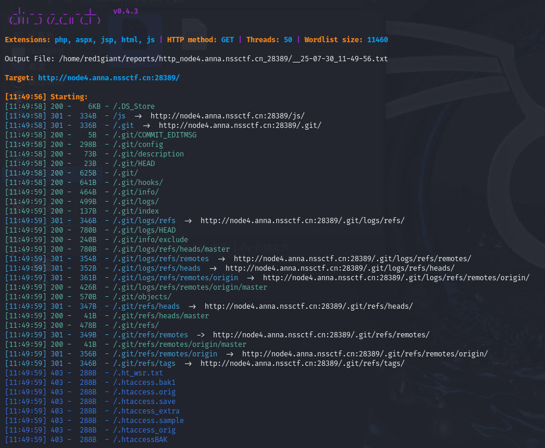Click the /.git/info/exclude path
The width and height of the screenshot is (545, 448).
click(x=151, y=239)
